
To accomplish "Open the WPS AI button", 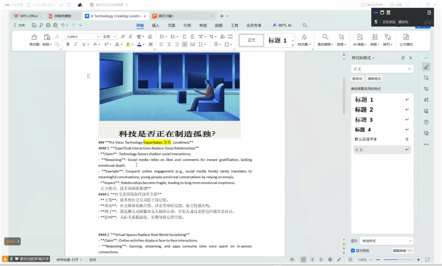I will coord(282,25).
